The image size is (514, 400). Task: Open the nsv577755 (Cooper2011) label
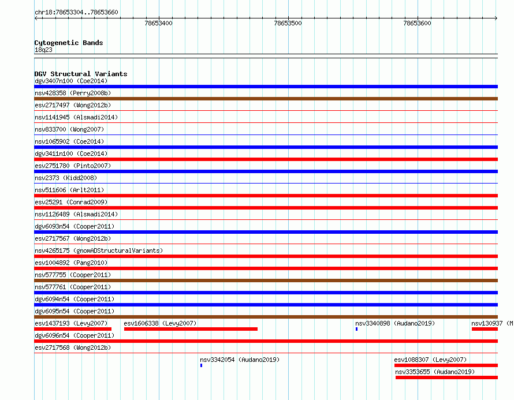point(73,275)
